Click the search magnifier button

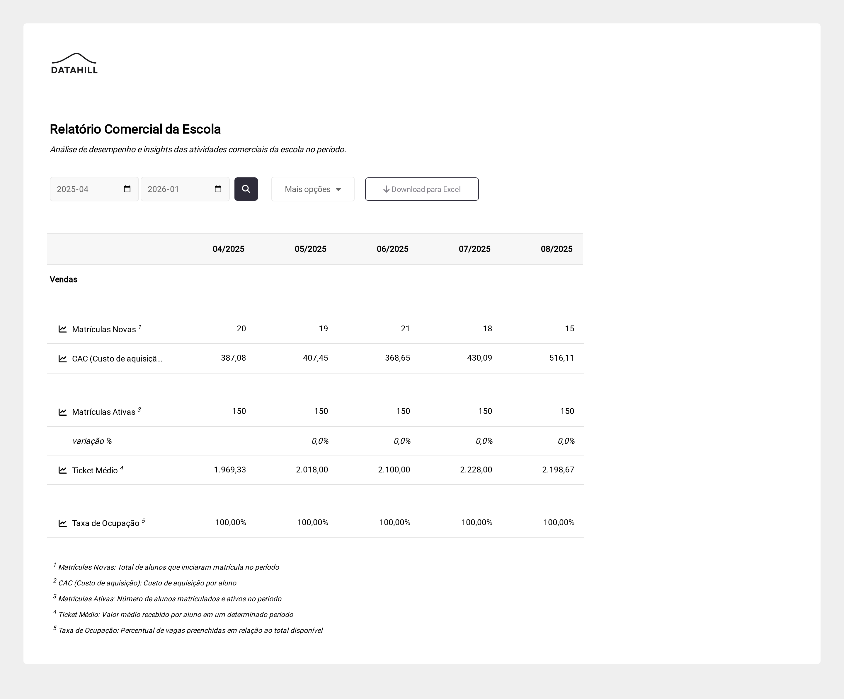(x=246, y=189)
